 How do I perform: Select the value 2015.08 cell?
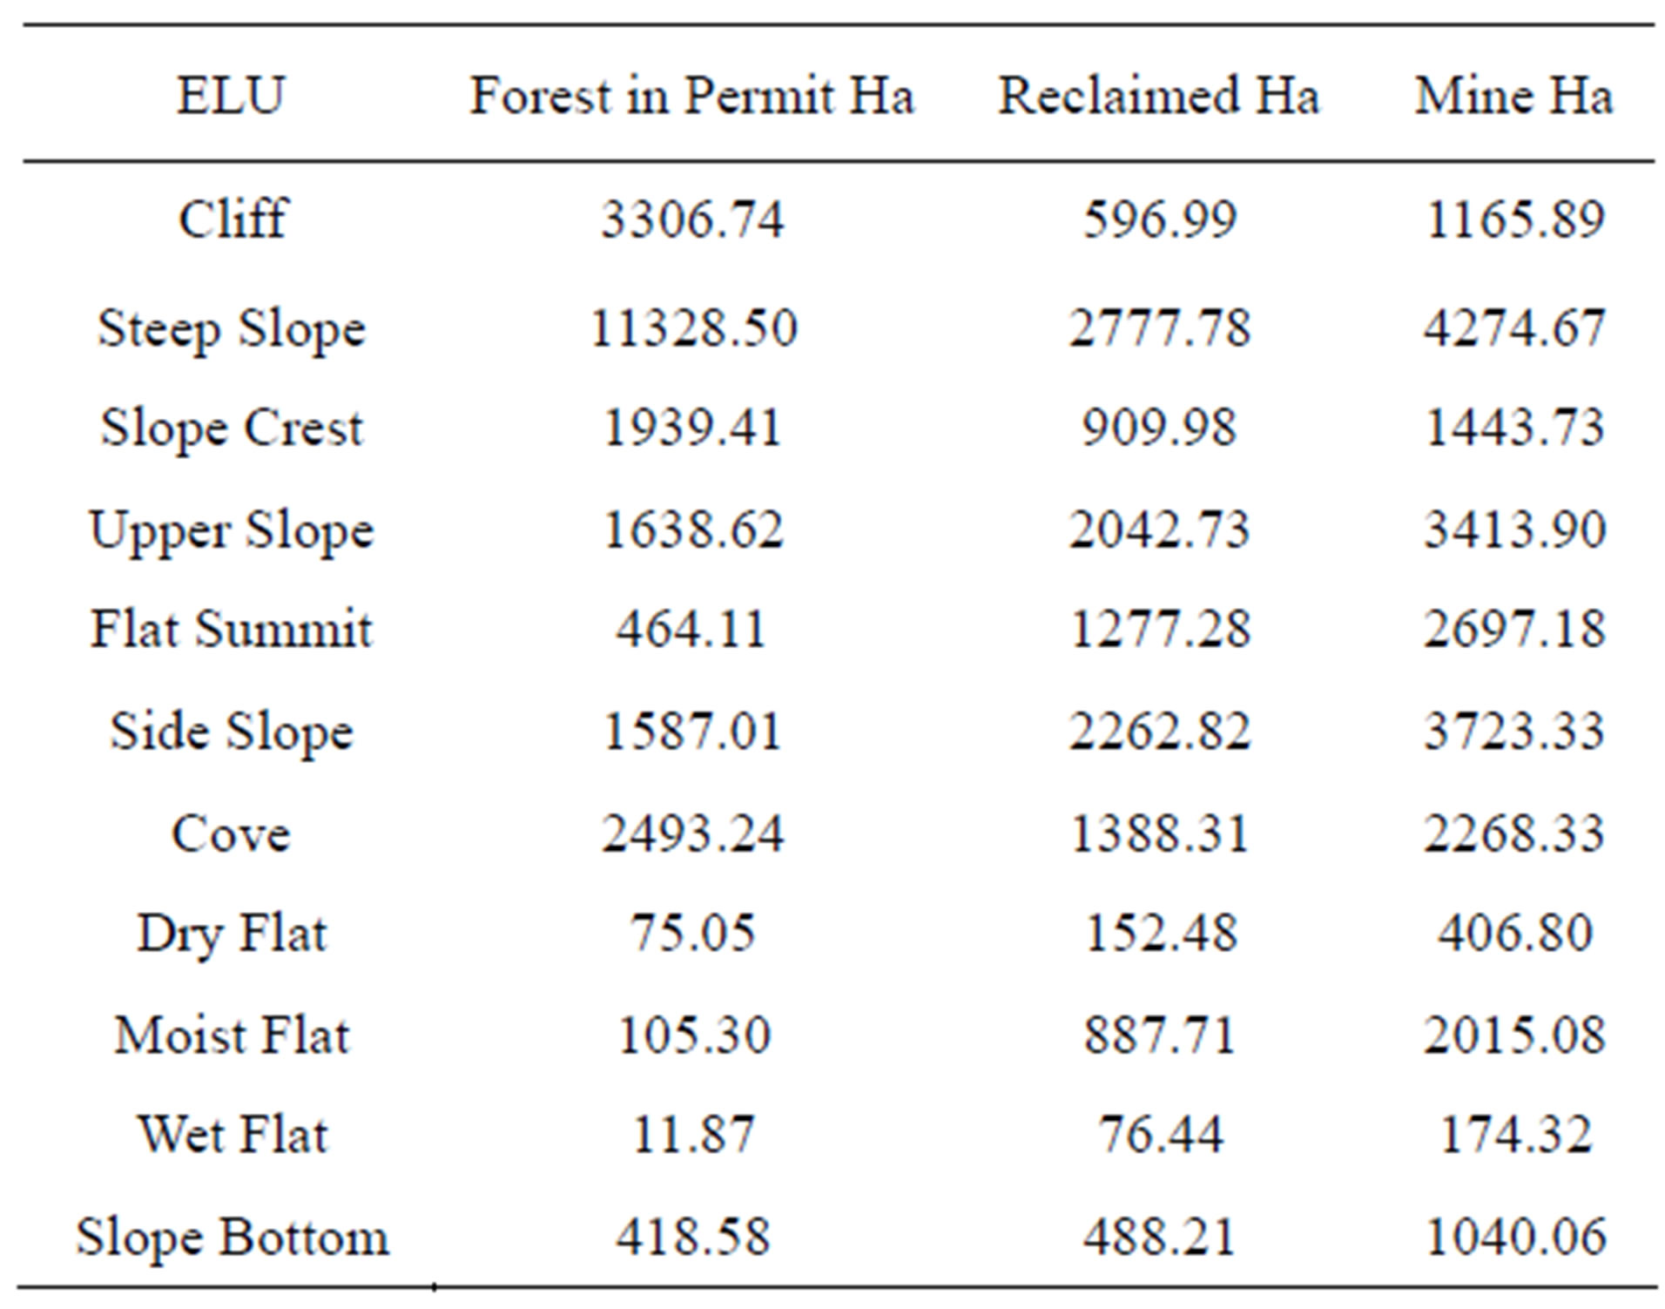point(1514,1036)
